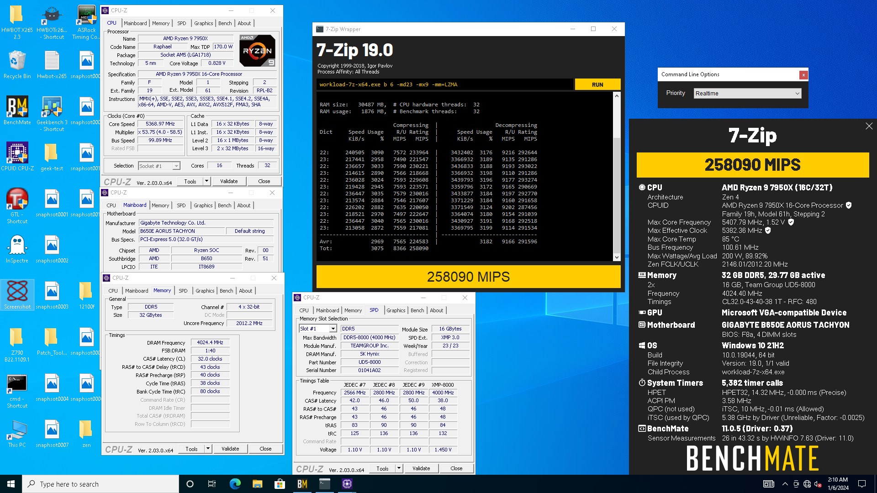Open snaphsot0007 image file
The width and height of the screenshot is (877, 493).
(52, 434)
